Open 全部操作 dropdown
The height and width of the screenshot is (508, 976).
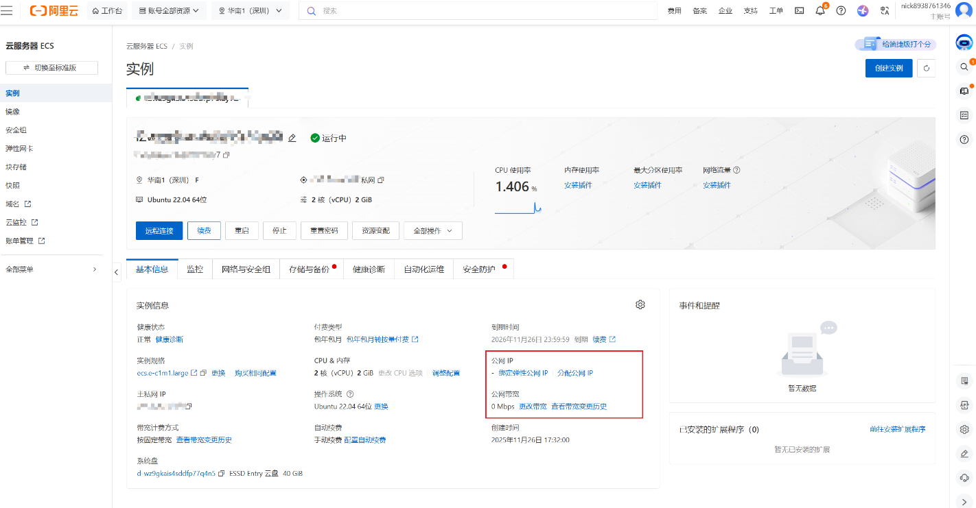432,231
